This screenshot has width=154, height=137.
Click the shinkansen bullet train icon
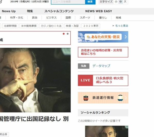120,98
